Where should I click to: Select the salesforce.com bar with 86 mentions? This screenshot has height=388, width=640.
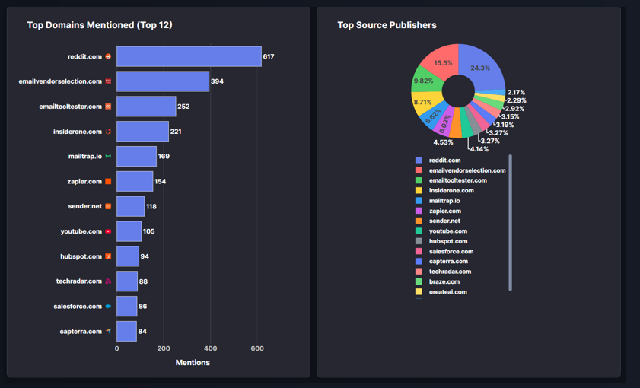(x=127, y=306)
